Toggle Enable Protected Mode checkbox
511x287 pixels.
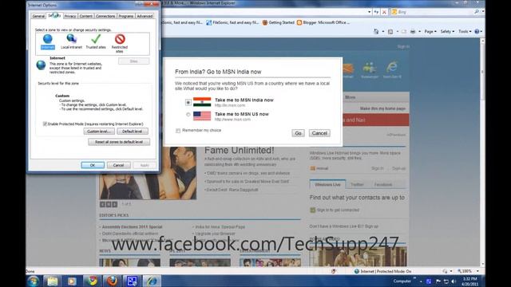coord(45,124)
